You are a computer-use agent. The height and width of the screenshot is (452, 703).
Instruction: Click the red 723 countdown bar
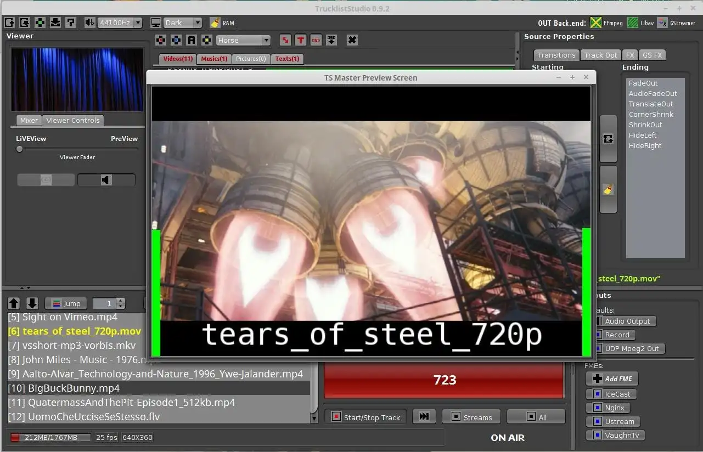(445, 380)
